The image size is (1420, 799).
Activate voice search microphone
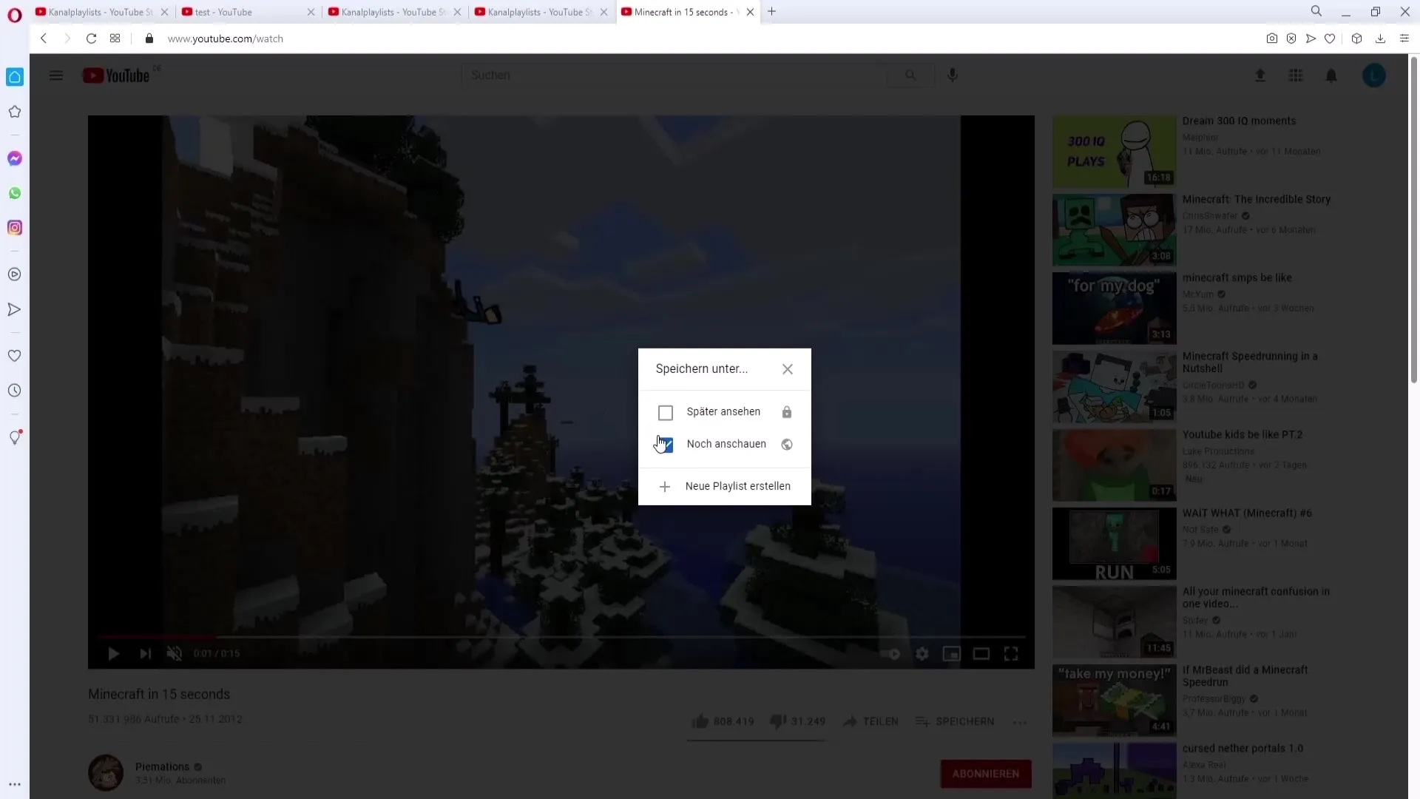tap(953, 75)
